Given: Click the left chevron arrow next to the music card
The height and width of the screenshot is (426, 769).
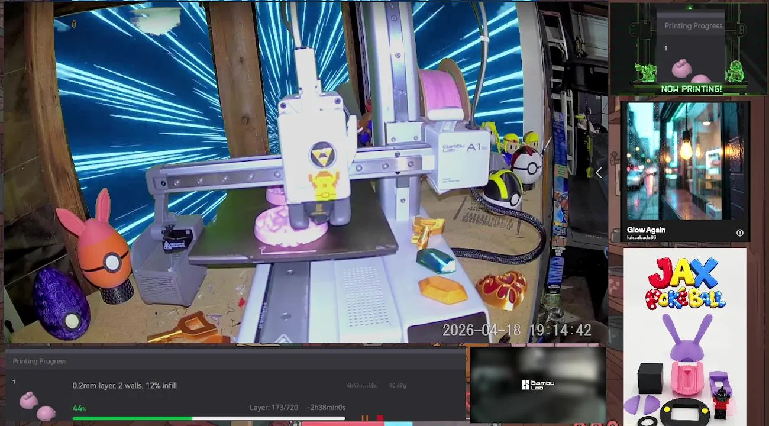Looking at the screenshot, I should (x=599, y=173).
